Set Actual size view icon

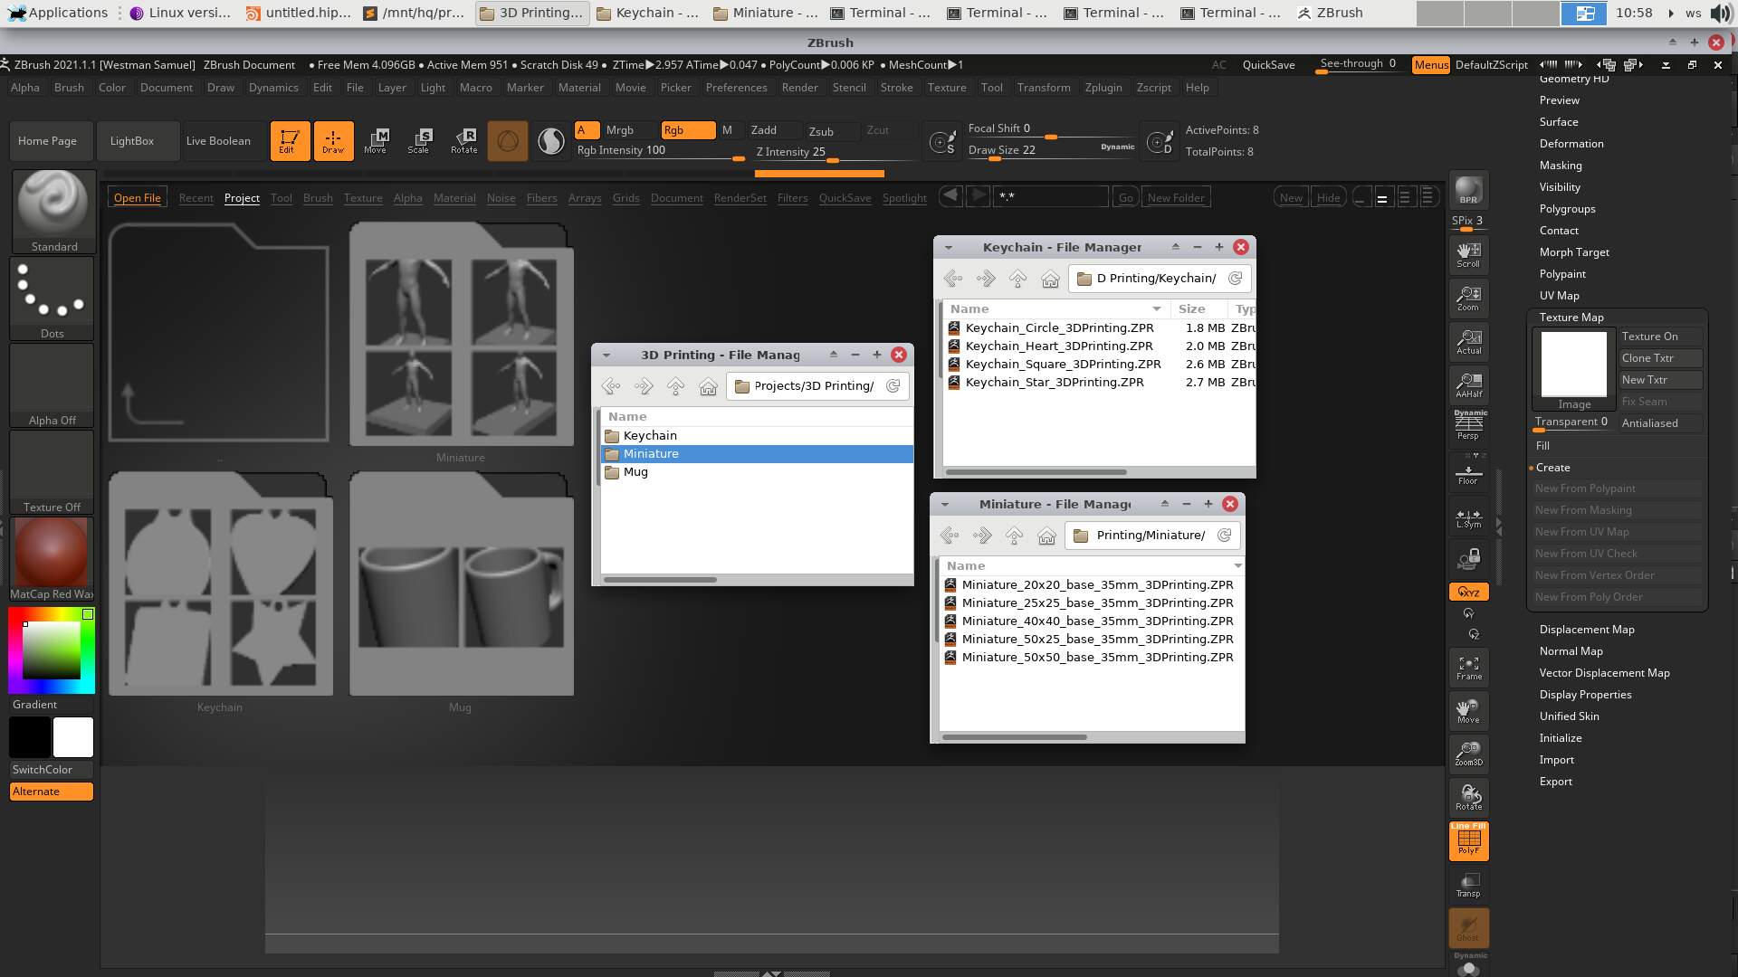pyautogui.click(x=1468, y=341)
